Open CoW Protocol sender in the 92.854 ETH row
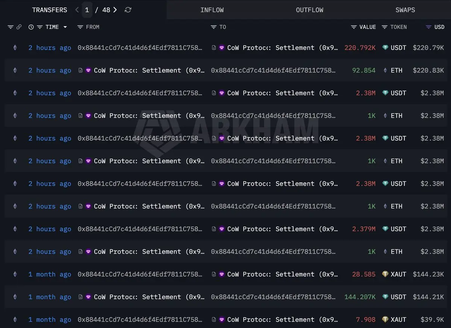The image size is (451, 328). coord(149,70)
